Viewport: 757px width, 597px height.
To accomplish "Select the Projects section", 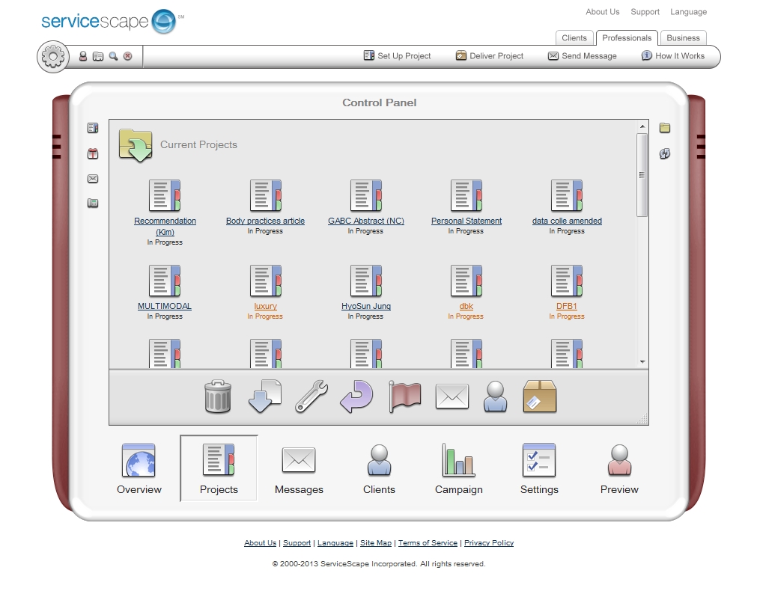I will tap(219, 469).
